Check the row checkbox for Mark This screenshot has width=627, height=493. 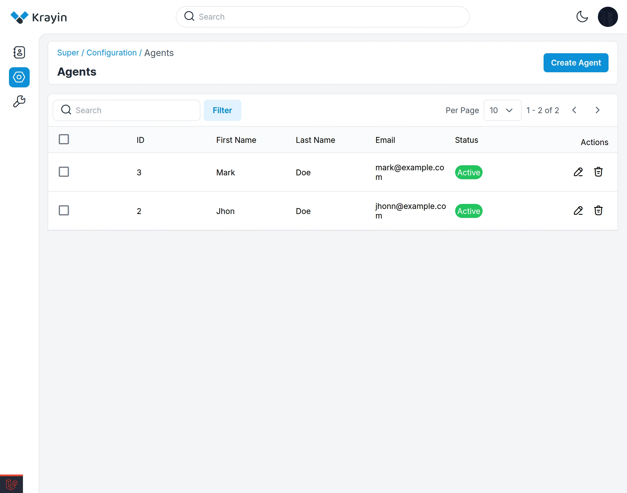click(x=64, y=172)
